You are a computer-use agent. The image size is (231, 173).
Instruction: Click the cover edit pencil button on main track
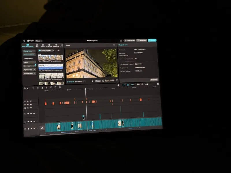[x=42, y=128]
